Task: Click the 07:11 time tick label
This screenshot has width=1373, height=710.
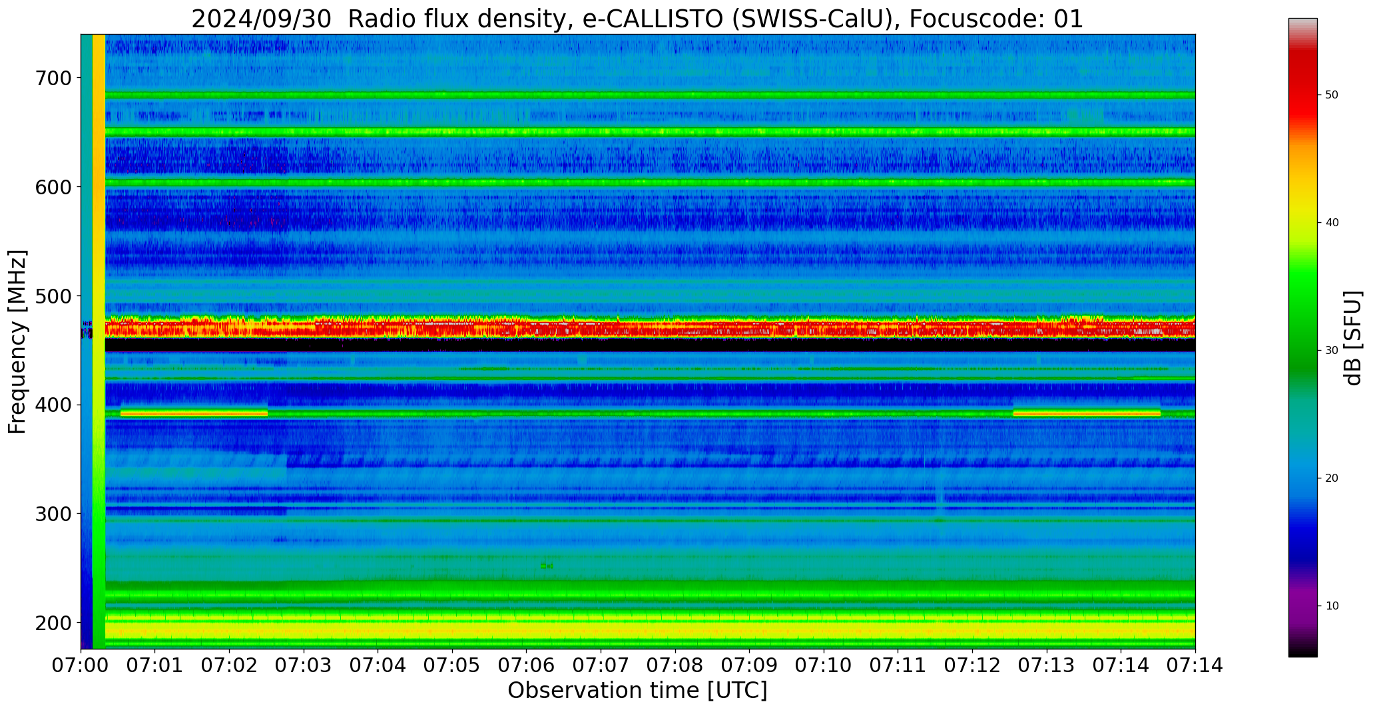Action: coord(898,665)
